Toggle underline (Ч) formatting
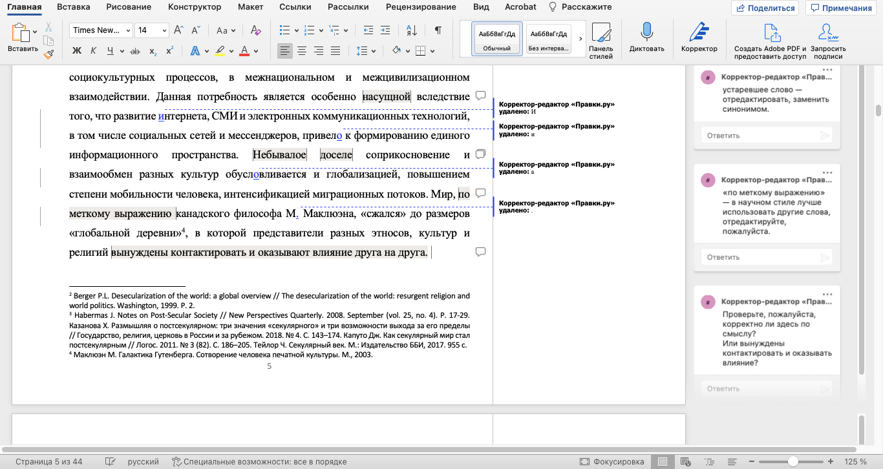This screenshot has width=883, height=469. click(x=111, y=50)
